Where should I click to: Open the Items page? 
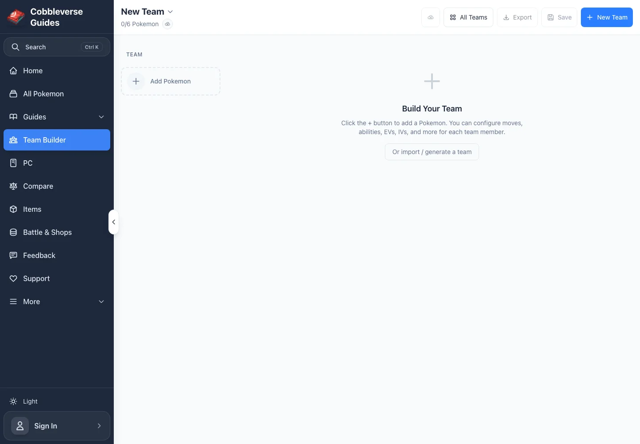(57, 209)
